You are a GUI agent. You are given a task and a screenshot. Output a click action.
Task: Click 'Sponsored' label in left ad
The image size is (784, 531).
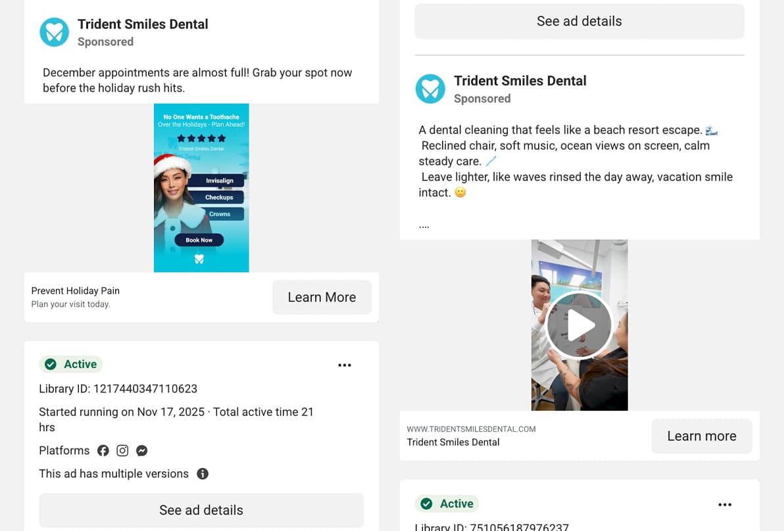(x=105, y=42)
